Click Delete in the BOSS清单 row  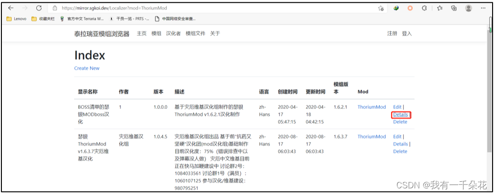pos(400,122)
